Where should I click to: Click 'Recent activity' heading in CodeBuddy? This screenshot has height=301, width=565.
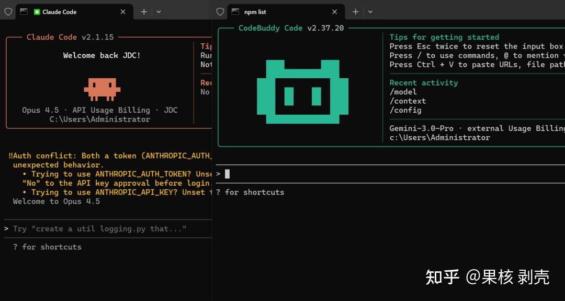click(424, 82)
